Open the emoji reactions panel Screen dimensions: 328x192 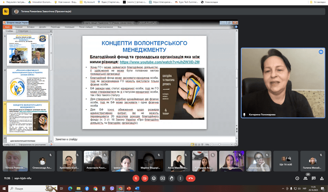[x=154, y=178]
